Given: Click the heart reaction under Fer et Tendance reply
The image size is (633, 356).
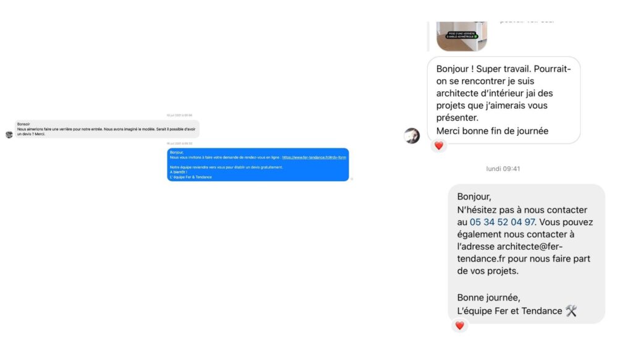Looking at the screenshot, I should click(459, 325).
